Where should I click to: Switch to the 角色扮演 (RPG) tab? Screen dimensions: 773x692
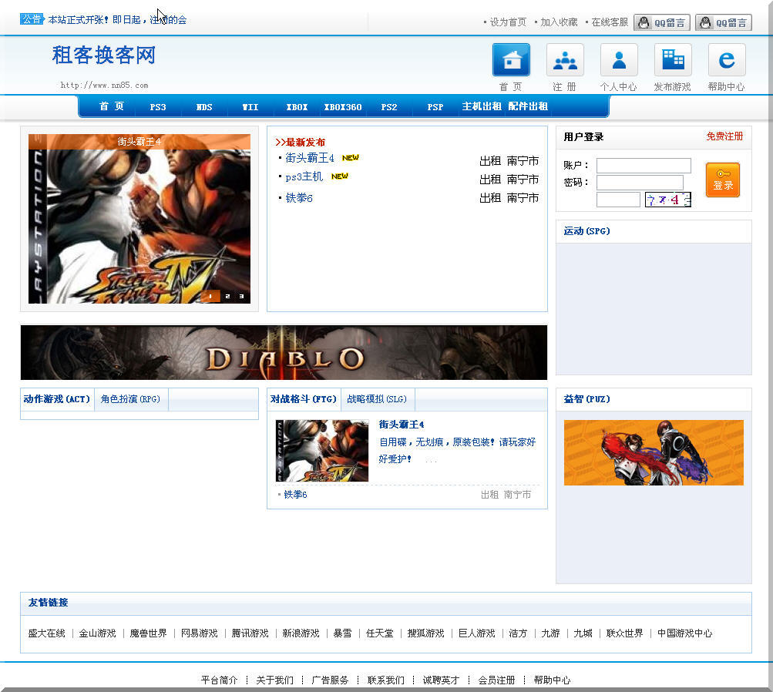130,399
